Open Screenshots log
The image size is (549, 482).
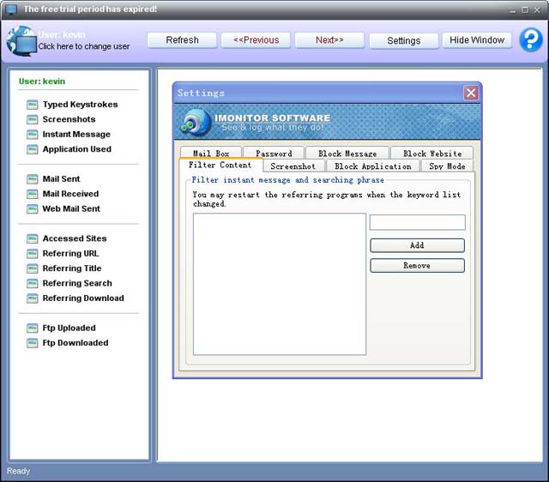click(x=69, y=119)
